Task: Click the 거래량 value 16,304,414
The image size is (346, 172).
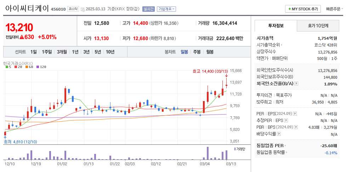Action: pyautogui.click(x=225, y=23)
